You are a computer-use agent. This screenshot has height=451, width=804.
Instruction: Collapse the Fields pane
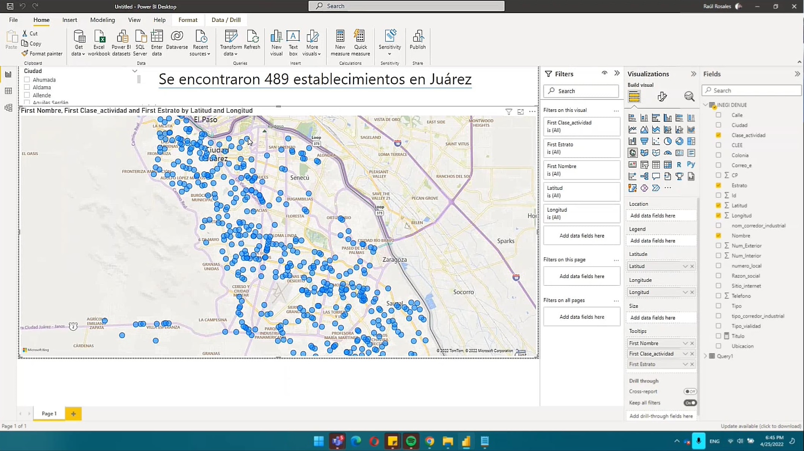(797, 74)
